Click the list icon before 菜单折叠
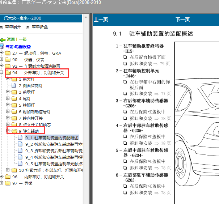The height and width of the screenshot is (204, 219). coord(28,27)
